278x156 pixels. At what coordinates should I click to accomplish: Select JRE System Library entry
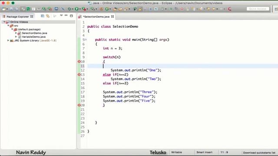(35, 40)
